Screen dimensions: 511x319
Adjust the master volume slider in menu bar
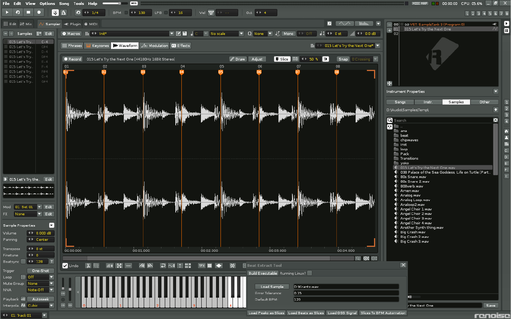(x=119, y=3)
